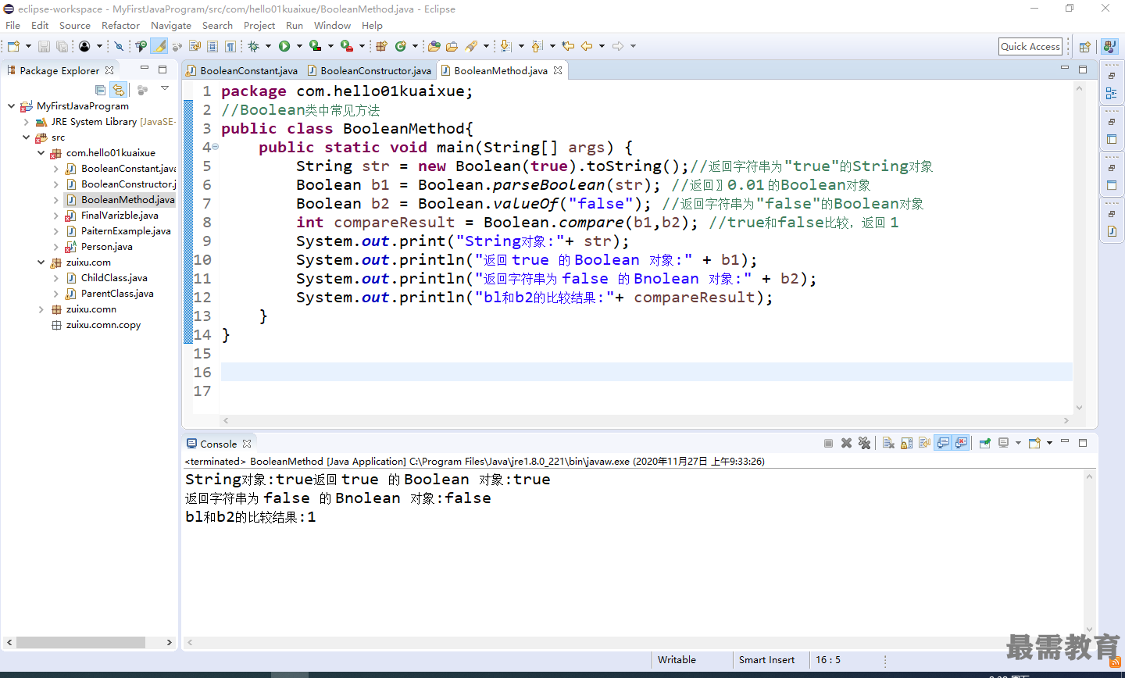Click Remove All Terminated Launches icon

pos(864,443)
